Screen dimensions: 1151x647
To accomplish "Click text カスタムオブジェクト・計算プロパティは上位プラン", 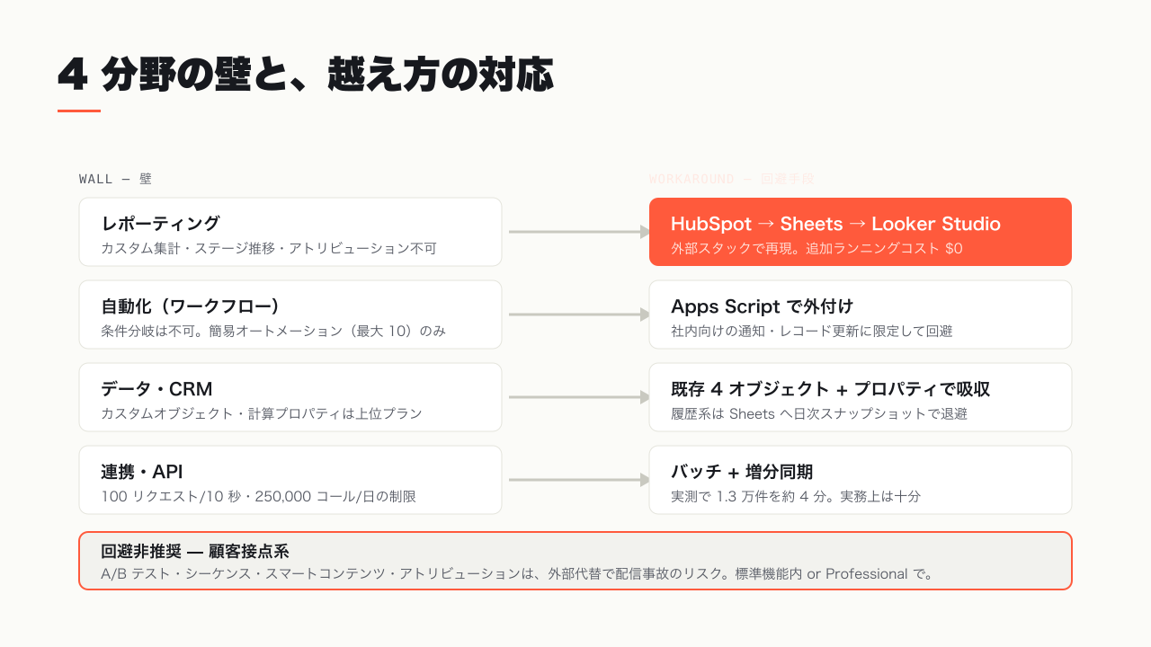I will (262, 413).
